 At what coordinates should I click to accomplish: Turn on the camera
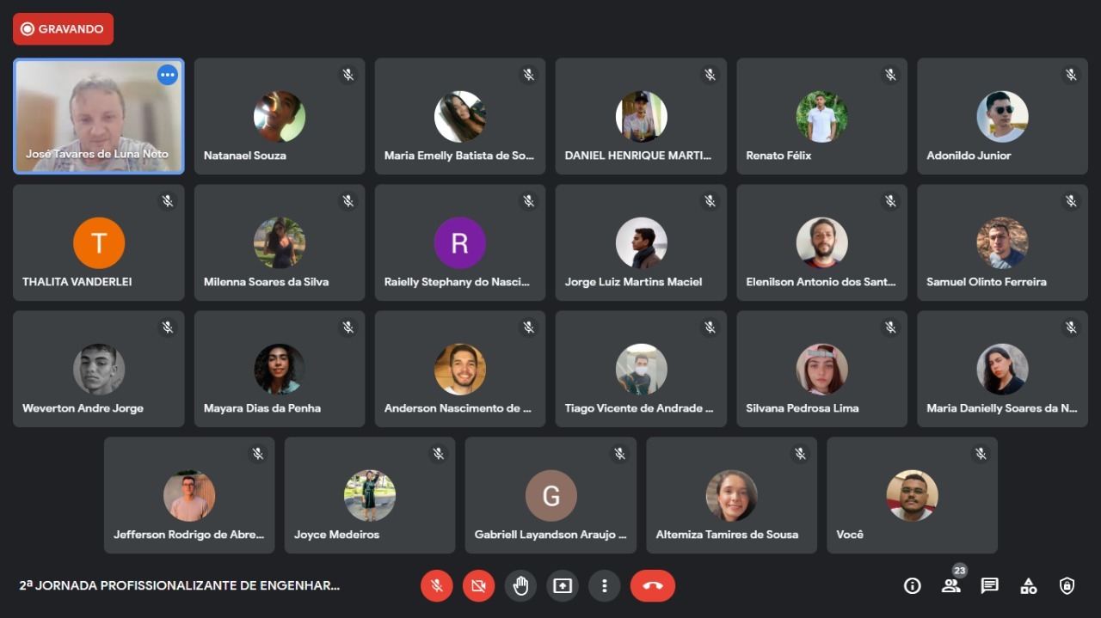(x=478, y=585)
